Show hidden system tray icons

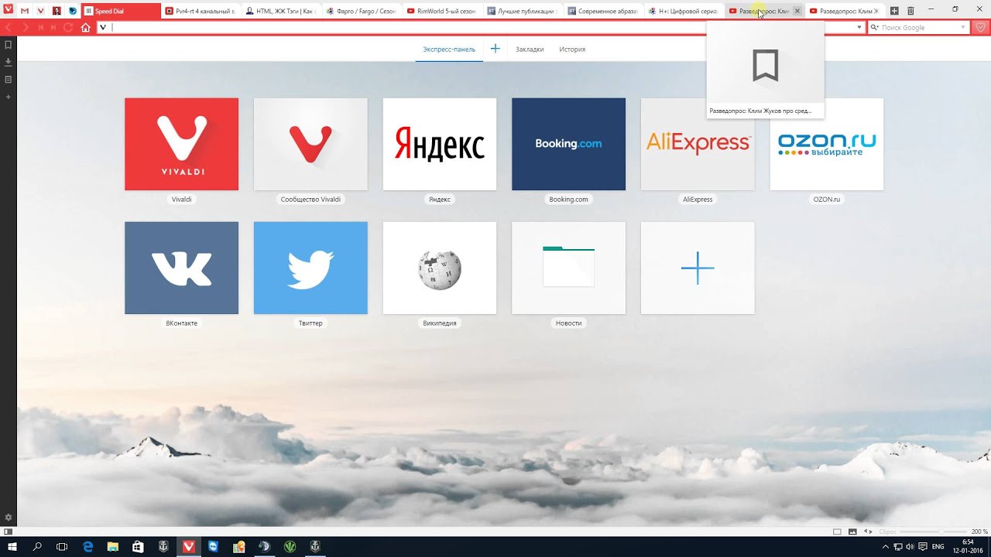(886, 546)
